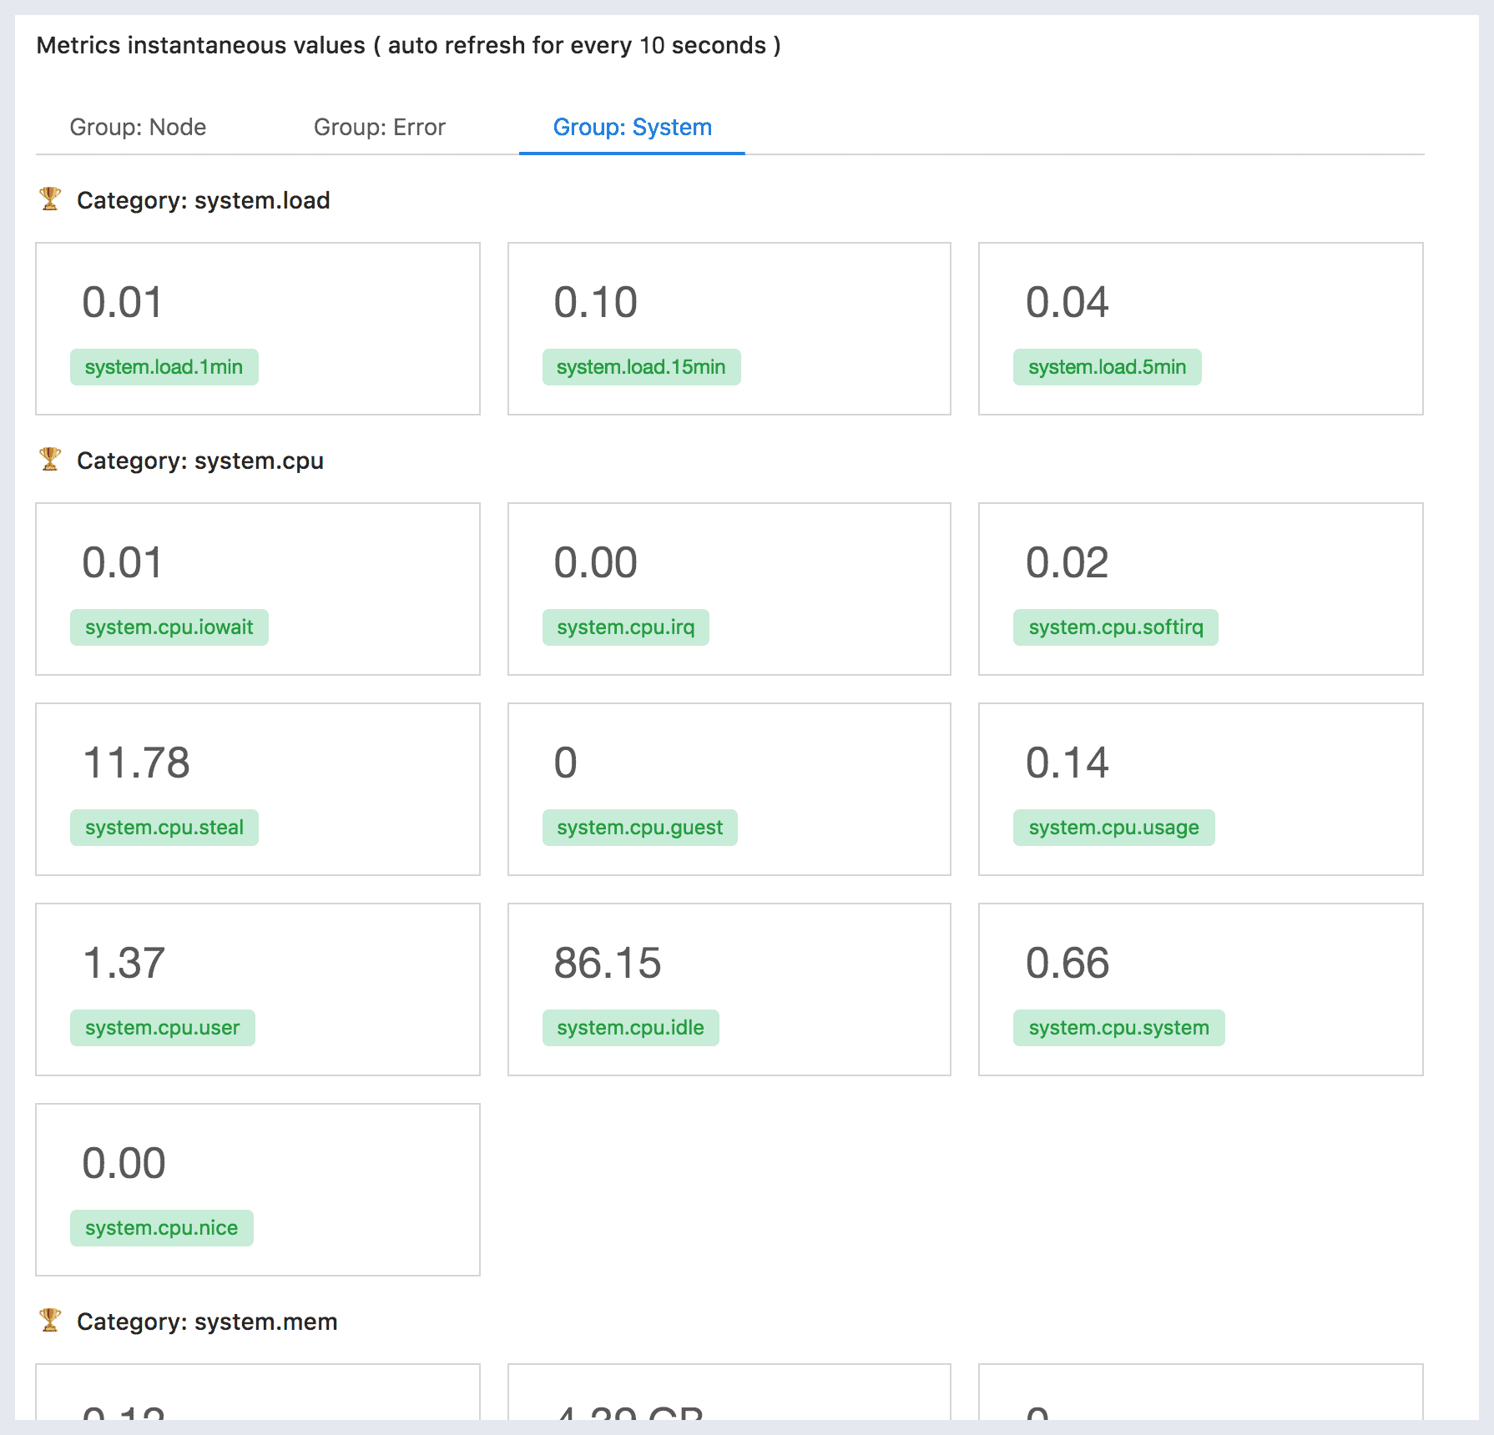Click the system.cpu.softirq tag
The image size is (1494, 1435).
point(1115,627)
